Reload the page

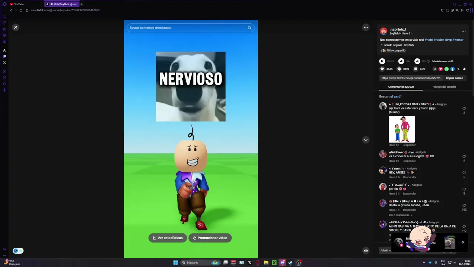[21, 10]
